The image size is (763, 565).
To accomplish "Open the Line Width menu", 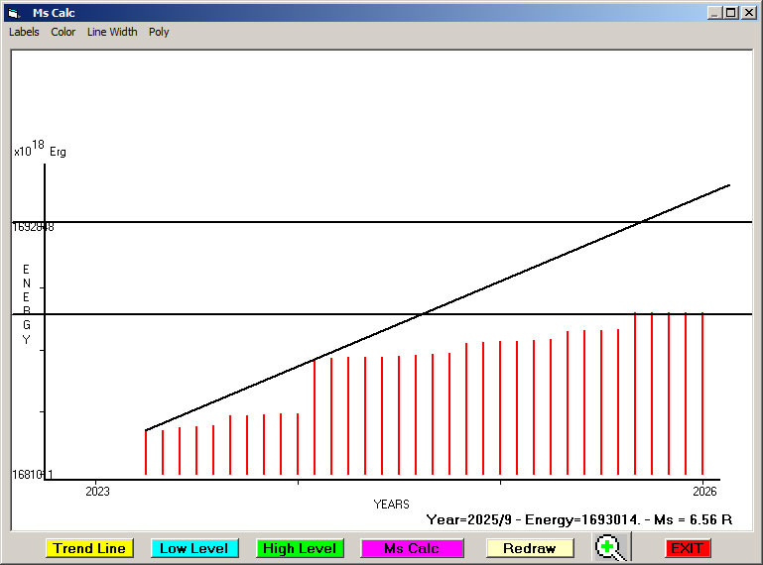I will [x=112, y=32].
